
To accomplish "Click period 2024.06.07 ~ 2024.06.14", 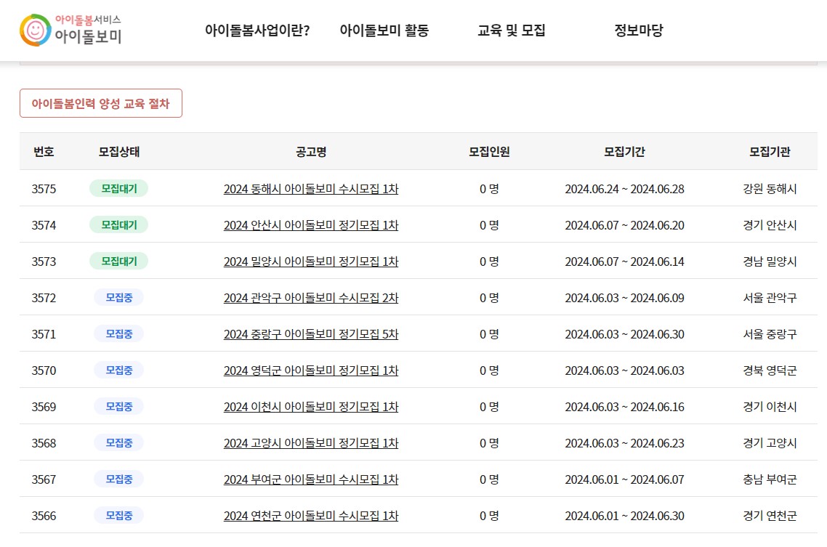I will click(x=624, y=262).
